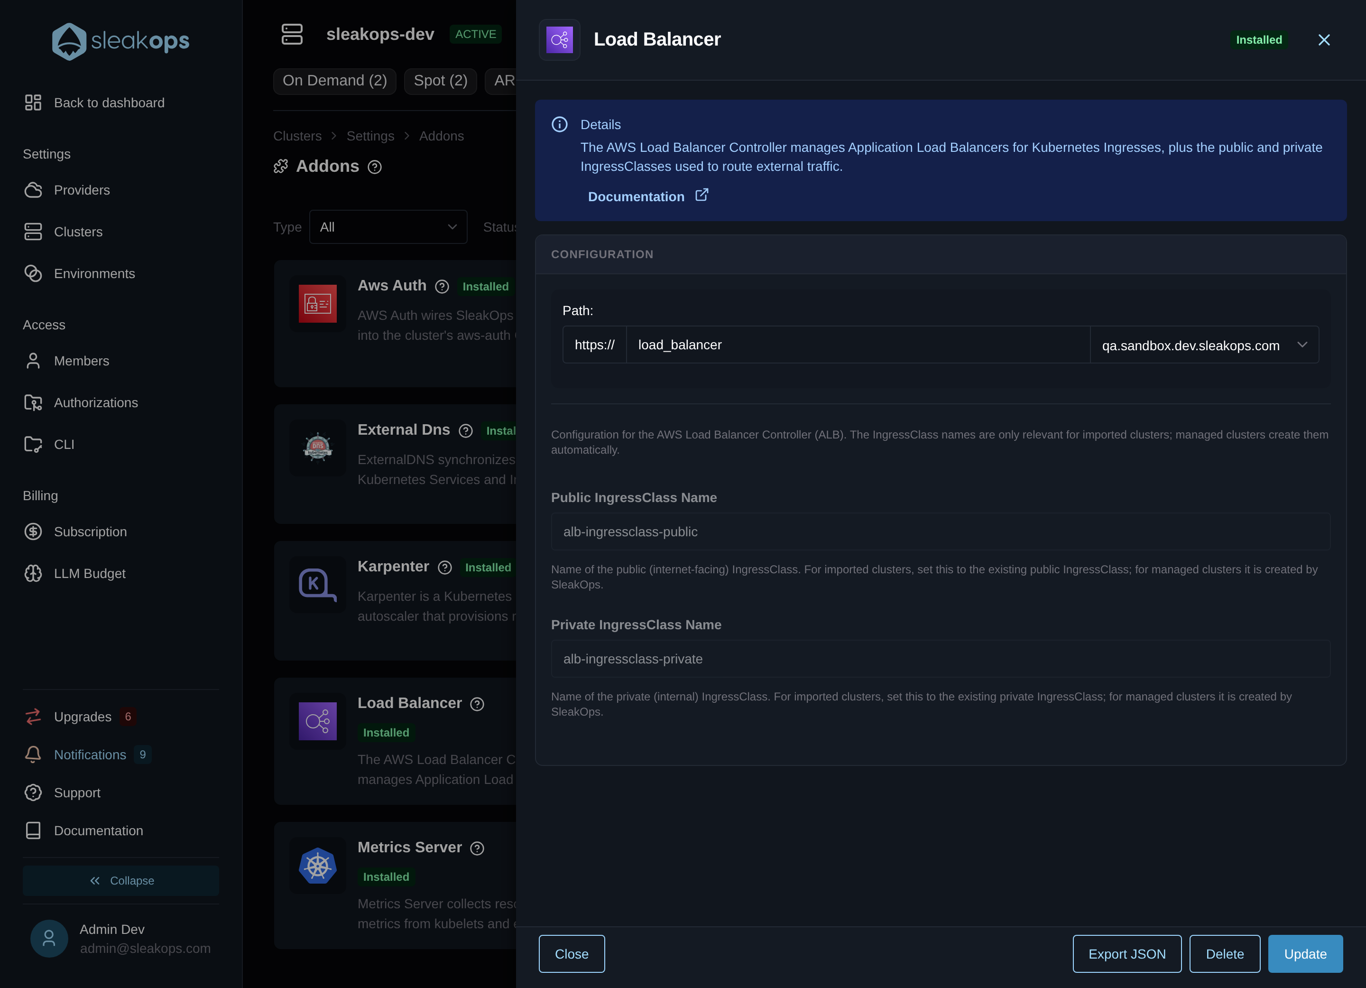Open the Documentation link in Details
The height and width of the screenshot is (988, 1366).
(x=648, y=196)
